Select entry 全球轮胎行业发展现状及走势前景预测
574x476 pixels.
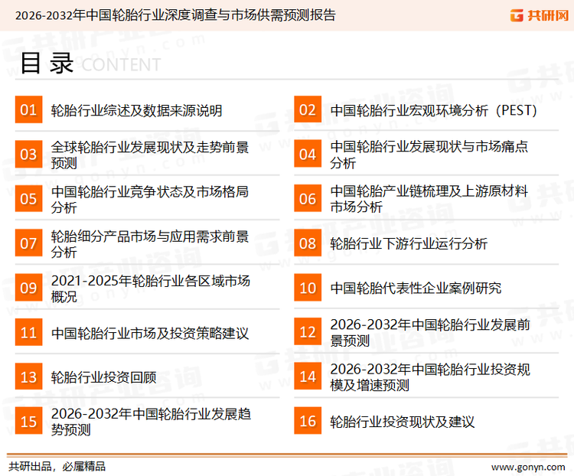pyautogui.click(x=150, y=155)
